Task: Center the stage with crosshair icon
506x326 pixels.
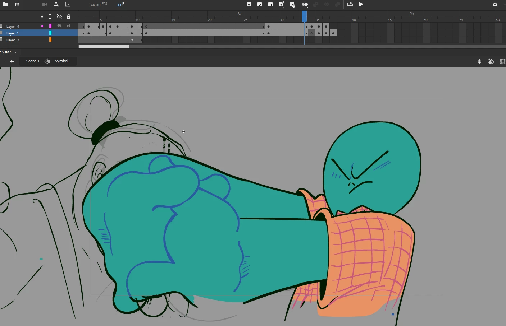Action: [x=479, y=61]
